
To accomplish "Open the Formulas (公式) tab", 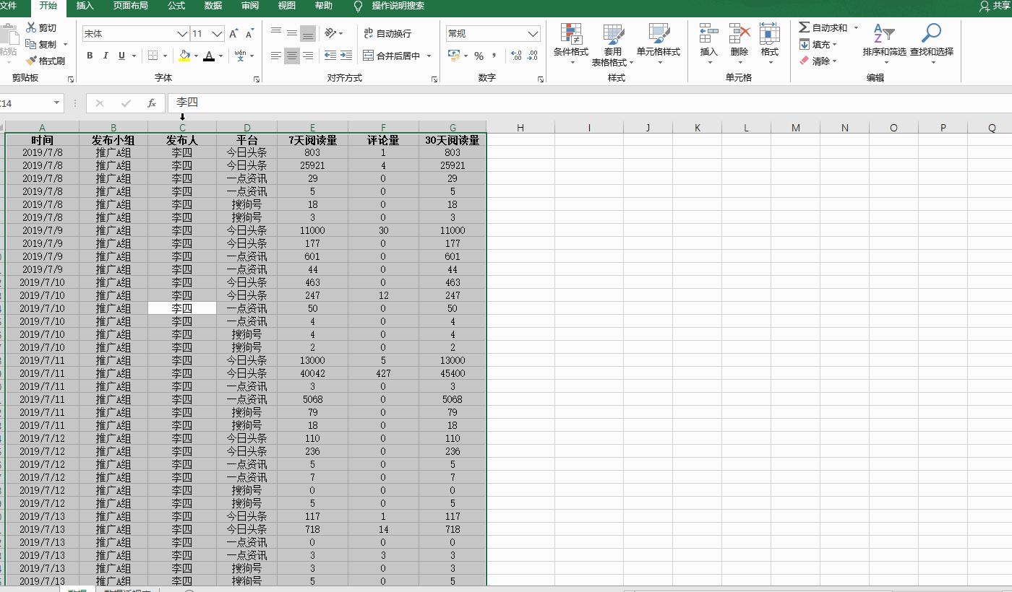I will tap(176, 6).
